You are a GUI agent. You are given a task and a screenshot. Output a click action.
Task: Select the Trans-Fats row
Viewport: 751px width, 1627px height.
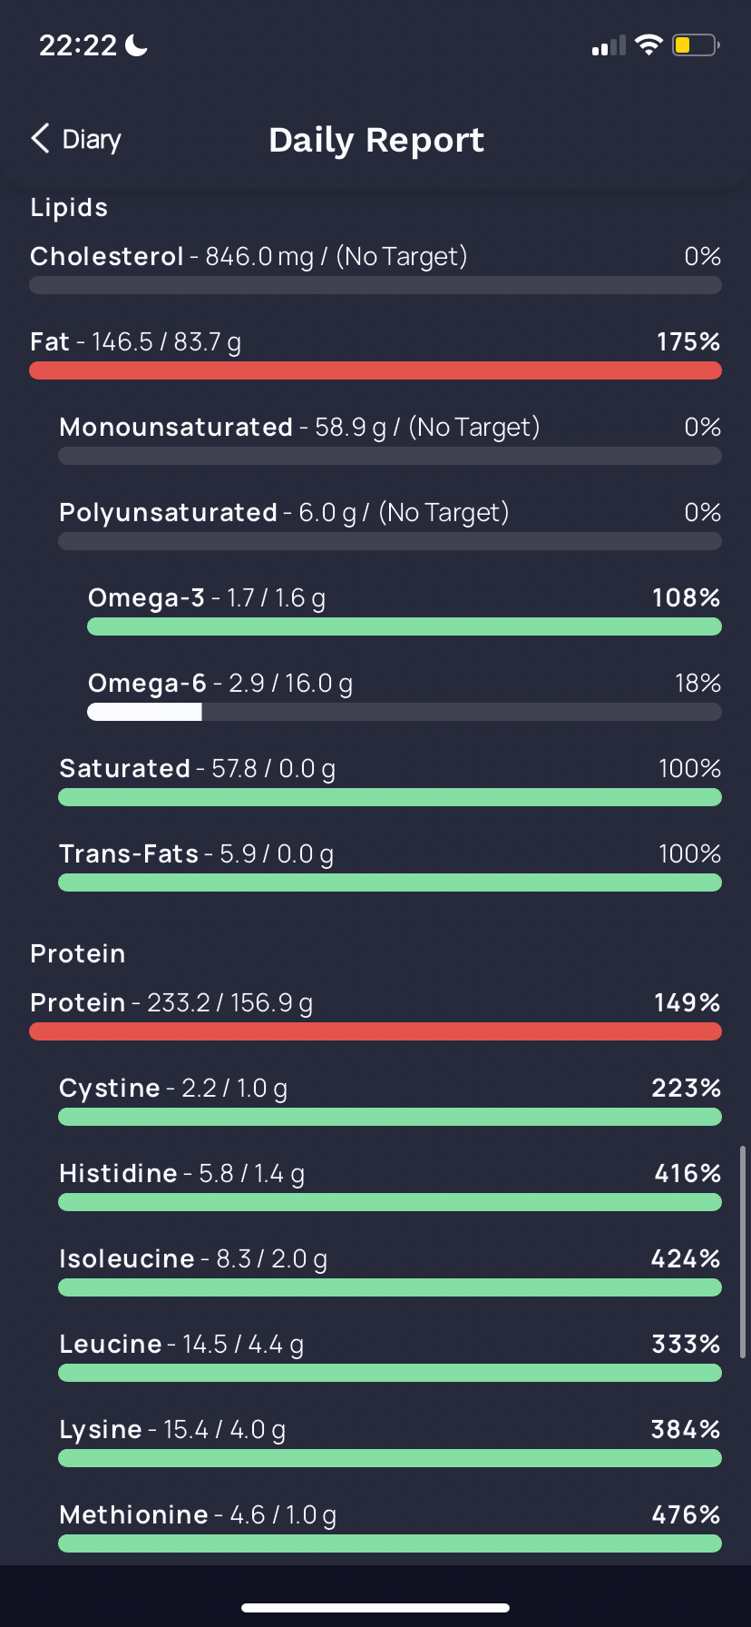390,866
